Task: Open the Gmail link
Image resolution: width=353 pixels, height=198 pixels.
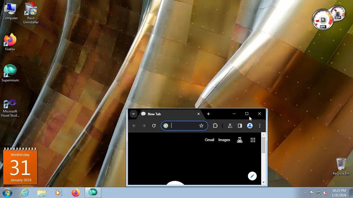Action: click(209, 140)
